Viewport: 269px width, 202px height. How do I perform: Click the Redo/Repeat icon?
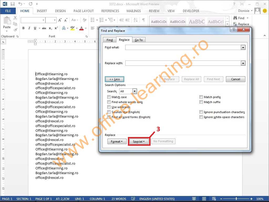[30, 4]
